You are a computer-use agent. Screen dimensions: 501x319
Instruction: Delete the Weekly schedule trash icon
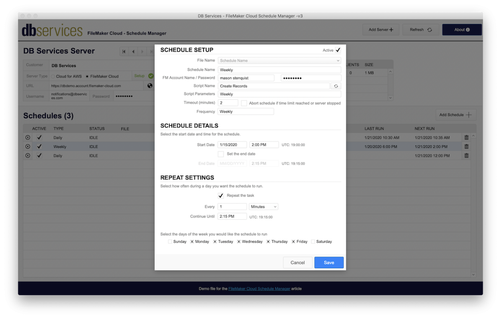click(466, 146)
